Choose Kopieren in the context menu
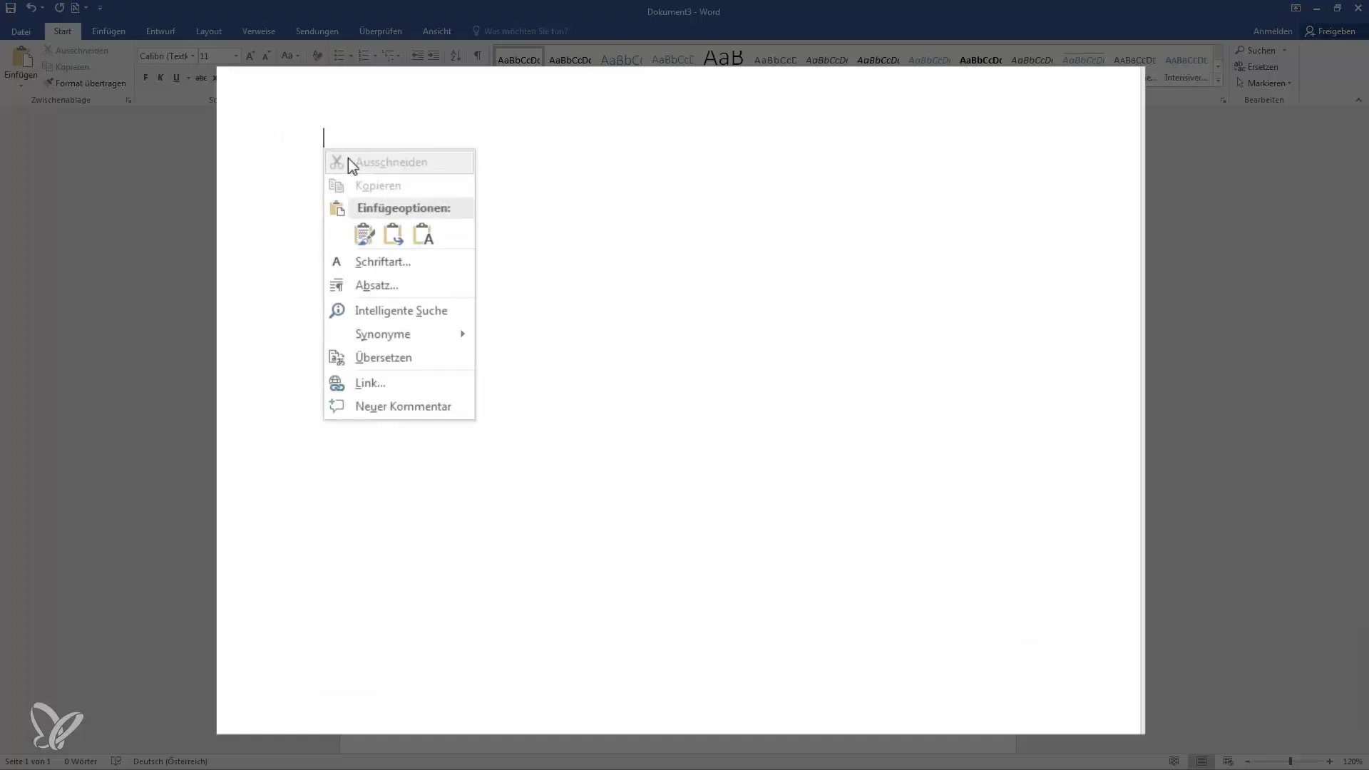Image resolution: width=1369 pixels, height=770 pixels. pos(399,185)
